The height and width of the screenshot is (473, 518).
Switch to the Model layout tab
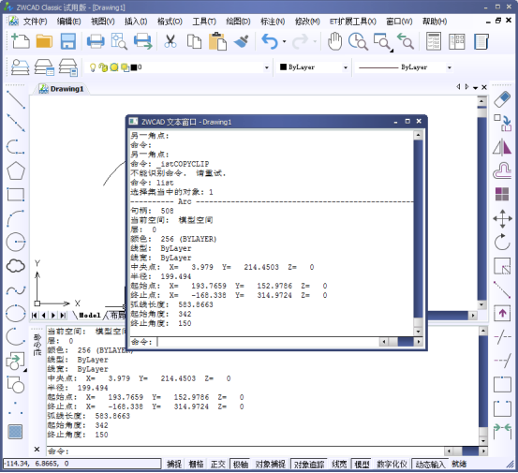89,316
